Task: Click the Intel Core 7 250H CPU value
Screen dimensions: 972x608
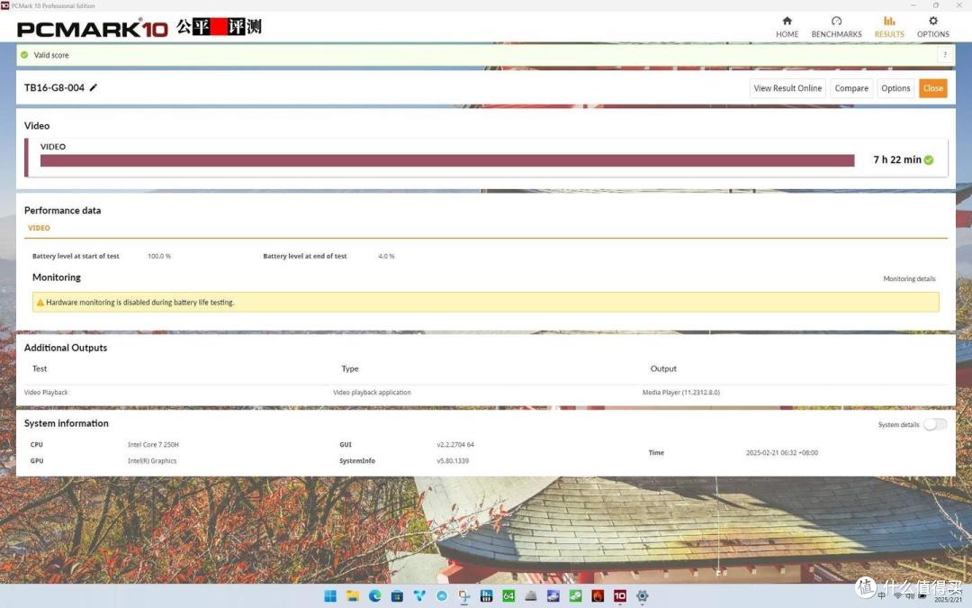Action: (153, 445)
